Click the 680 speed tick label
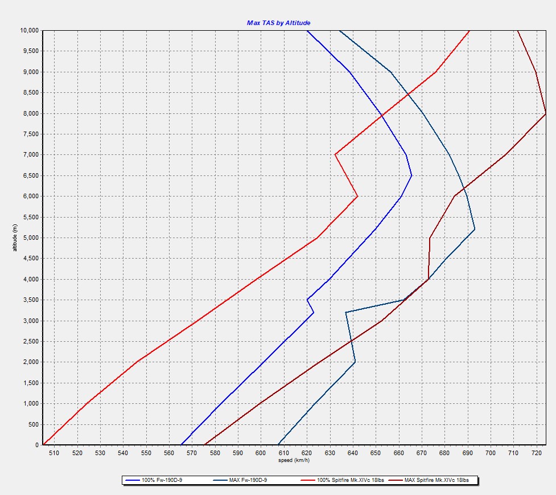Image resolution: width=556 pixels, height=495 pixels. pos(444,453)
